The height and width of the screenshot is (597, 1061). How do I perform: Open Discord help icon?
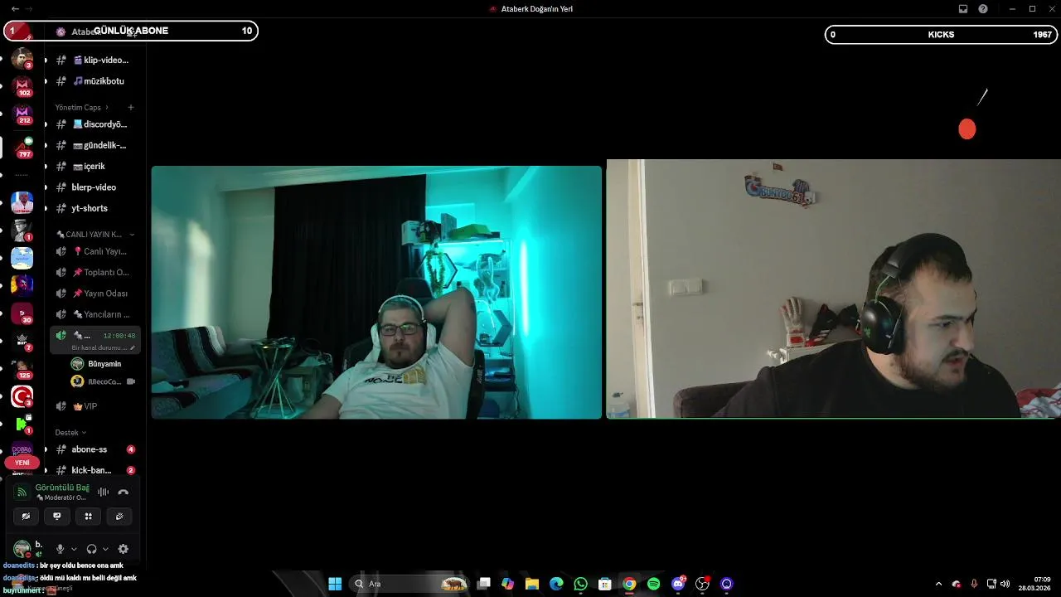click(x=983, y=9)
